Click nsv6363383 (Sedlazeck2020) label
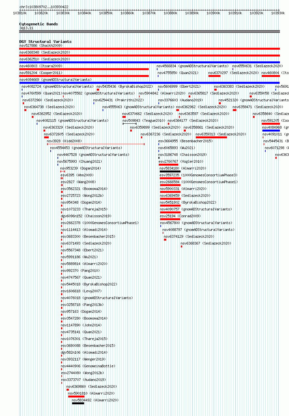 pos(239,86)
